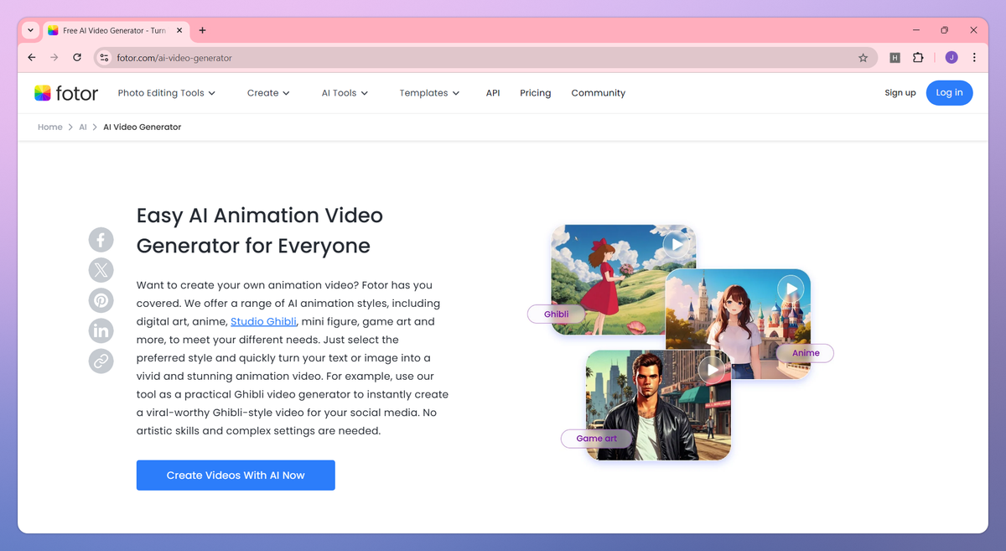Go back with browser back arrow

click(x=32, y=58)
